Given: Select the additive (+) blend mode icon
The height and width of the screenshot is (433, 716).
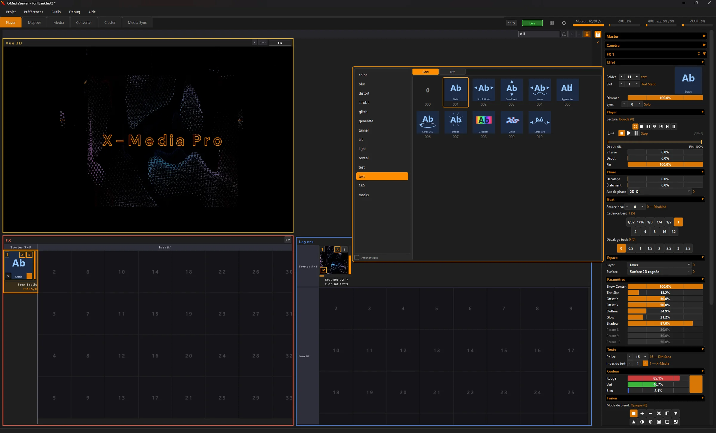Looking at the screenshot, I should point(642,413).
